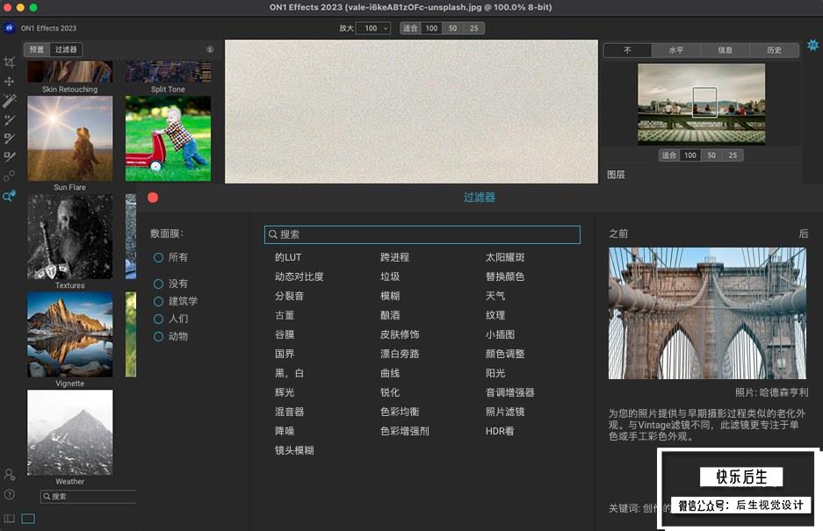Choose the 音调增强器 filter
This screenshot has height=531, width=823.
509,392
